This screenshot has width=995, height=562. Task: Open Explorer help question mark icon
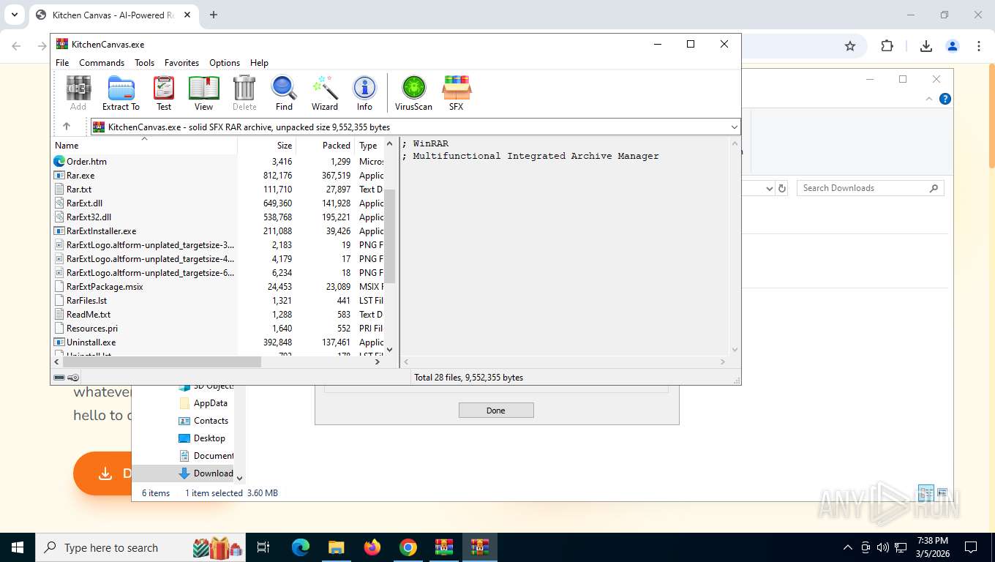945,99
